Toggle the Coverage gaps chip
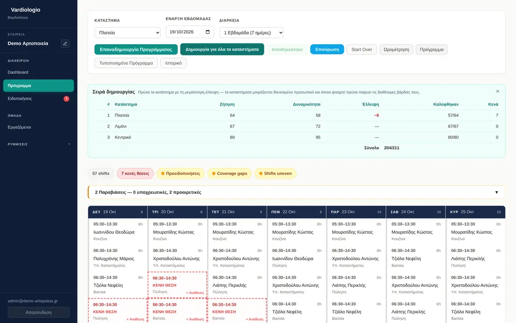516x323 pixels. 230,173
